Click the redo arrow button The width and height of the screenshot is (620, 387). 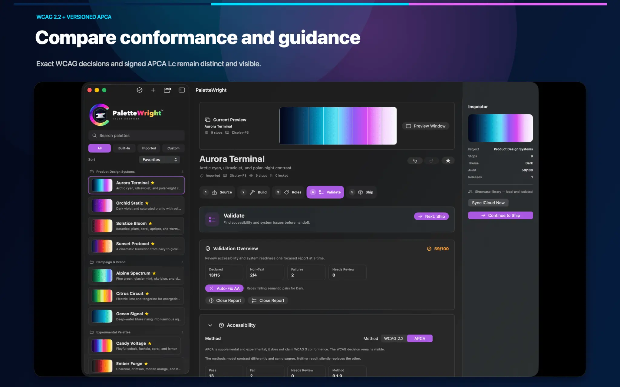pos(431,161)
